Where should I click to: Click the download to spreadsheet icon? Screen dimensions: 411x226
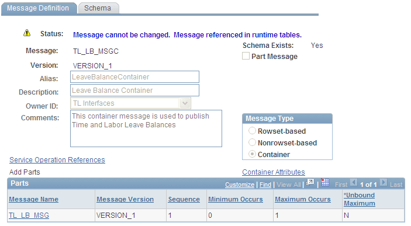tap(325, 182)
